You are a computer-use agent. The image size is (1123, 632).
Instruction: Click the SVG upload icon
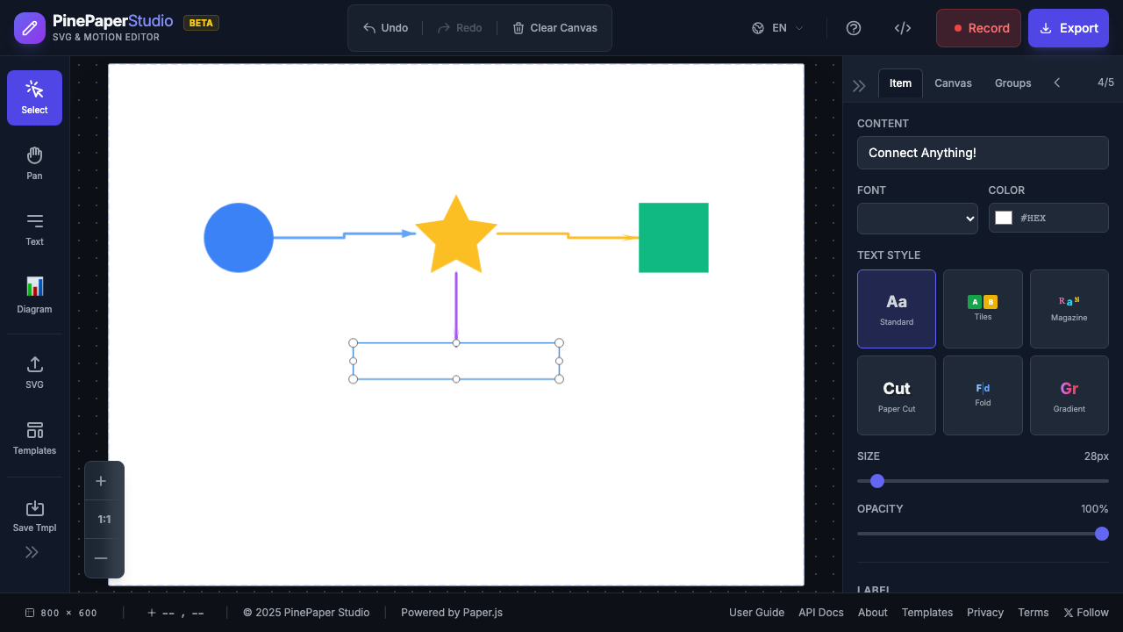(x=34, y=372)
